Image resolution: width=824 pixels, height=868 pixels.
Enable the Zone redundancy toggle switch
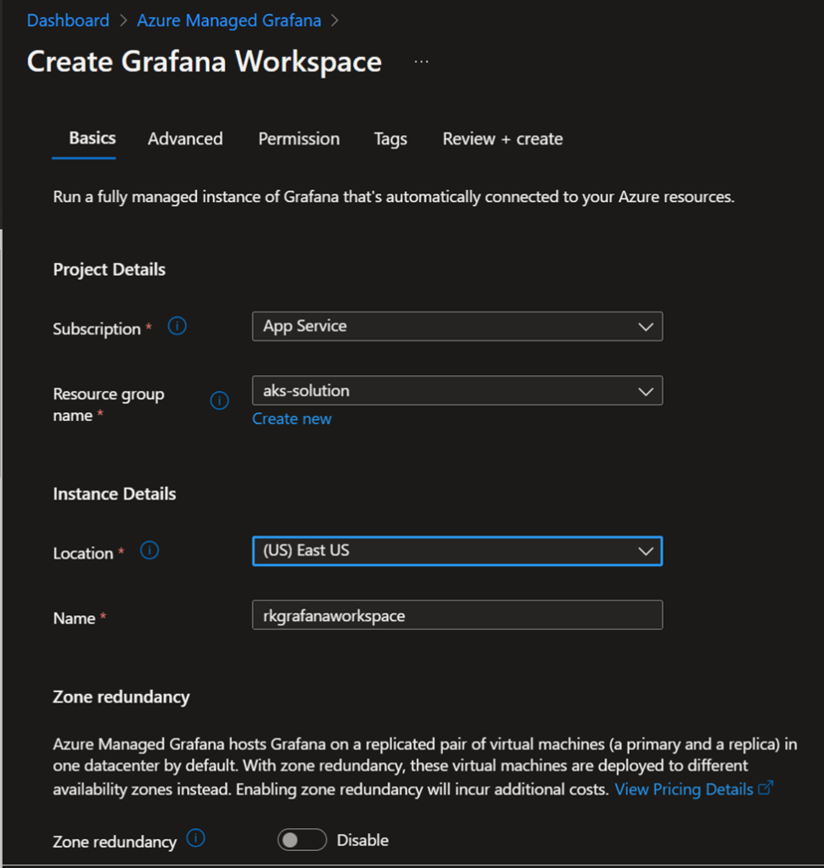pos(301,840)
